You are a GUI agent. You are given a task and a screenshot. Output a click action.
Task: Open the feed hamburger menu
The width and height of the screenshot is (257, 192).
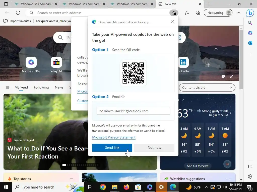coord(8,87)
